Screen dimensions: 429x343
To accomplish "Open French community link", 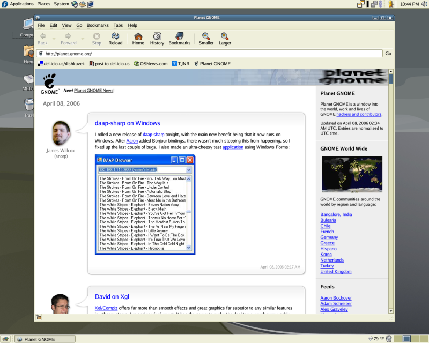I will (327, 232).
